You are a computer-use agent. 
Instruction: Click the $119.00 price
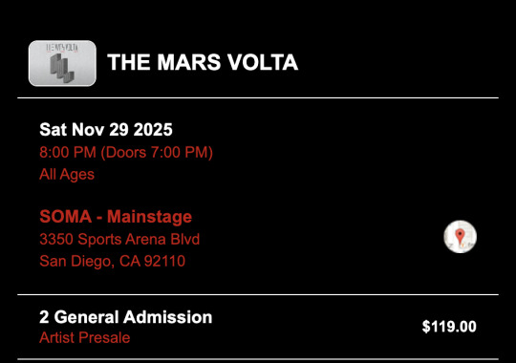pyautogui.click(x=449, y=327)
